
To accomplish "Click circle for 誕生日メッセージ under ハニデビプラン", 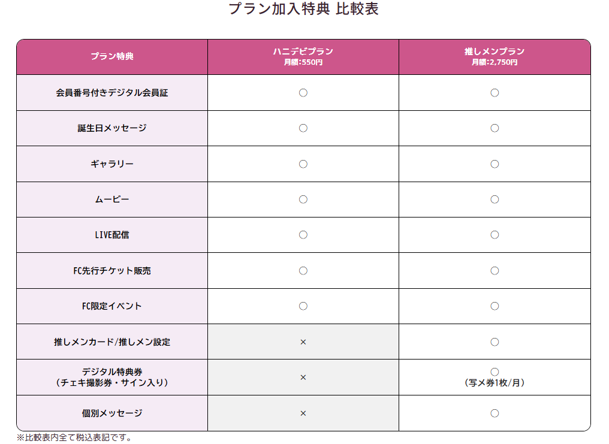I will click(x=303, y=128).
